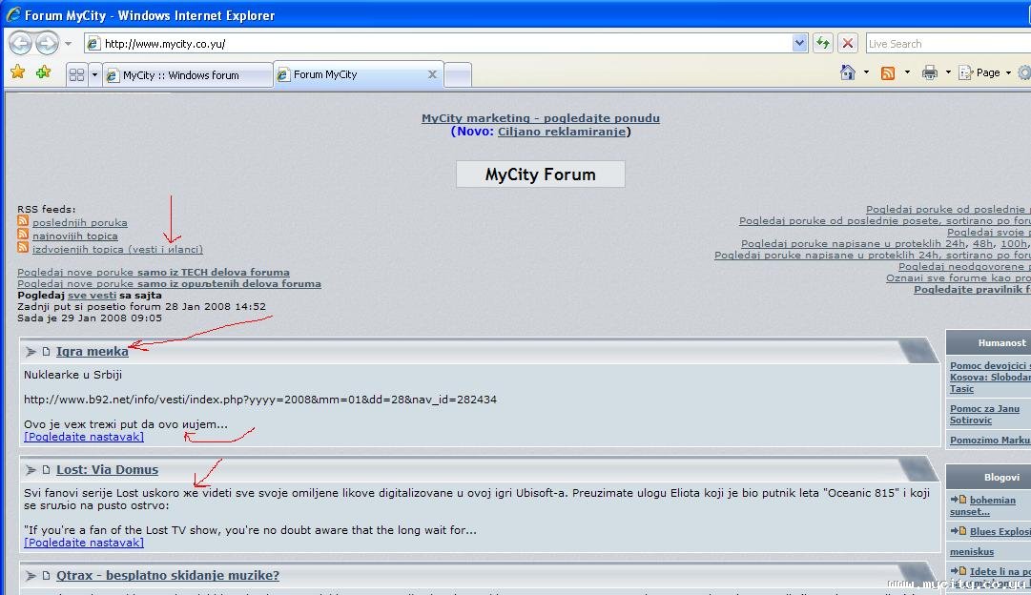Open the Lost: Via Domus topic title

point(107,470)
